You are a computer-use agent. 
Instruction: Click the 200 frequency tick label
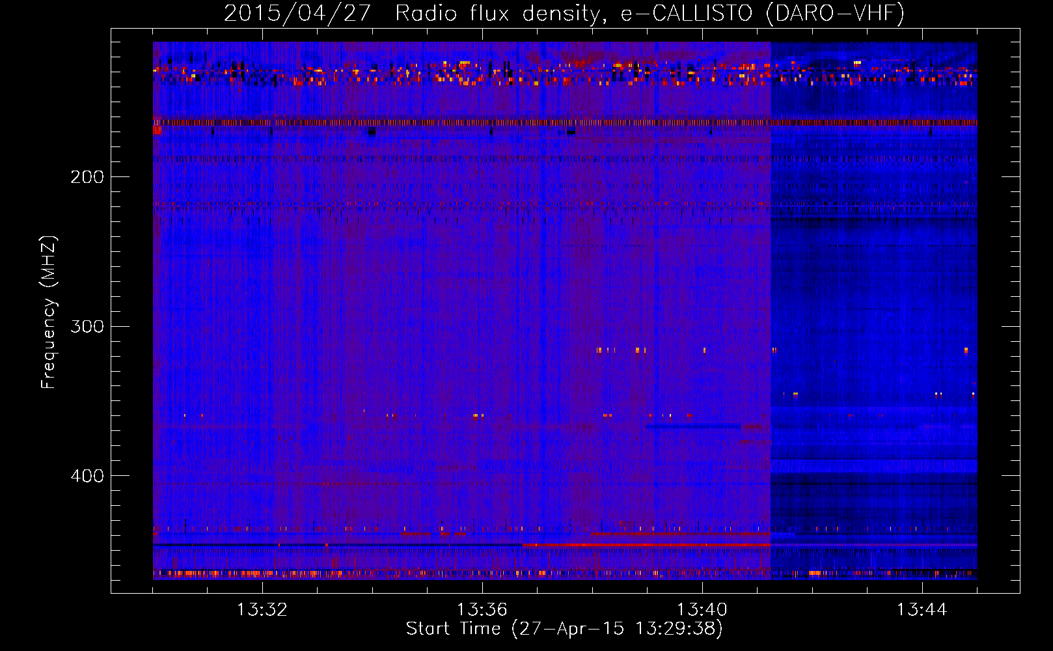click(x=87, y=177)
